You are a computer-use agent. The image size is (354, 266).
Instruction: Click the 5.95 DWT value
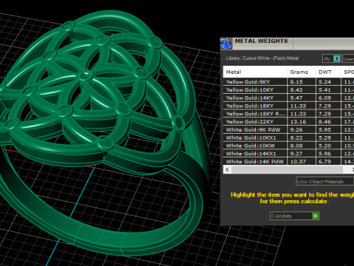point(324,129)
